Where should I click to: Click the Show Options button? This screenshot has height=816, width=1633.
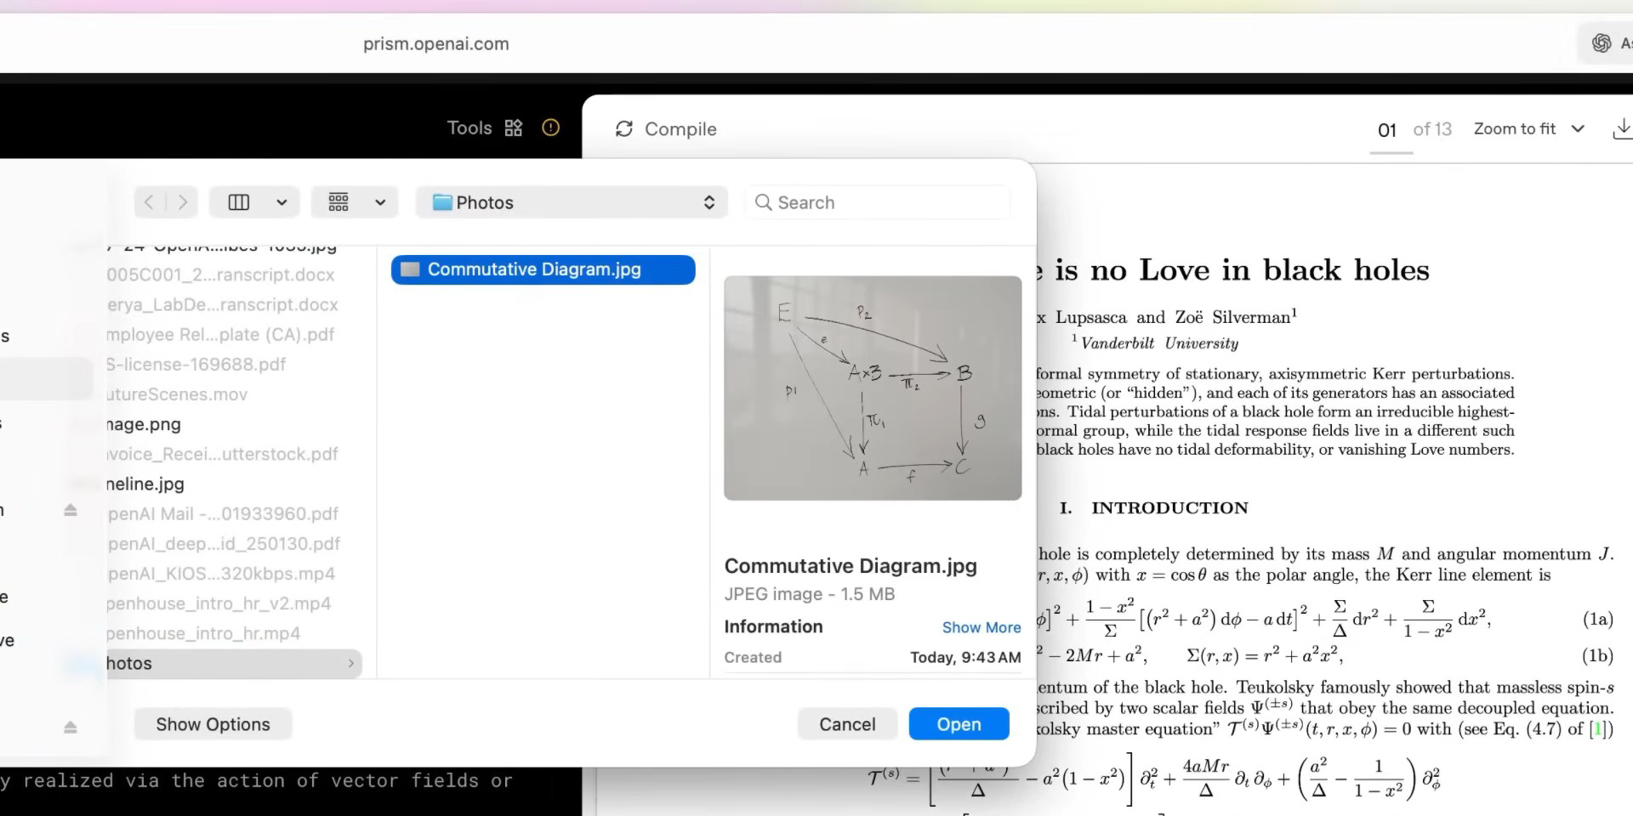click(x=213, y=724)
